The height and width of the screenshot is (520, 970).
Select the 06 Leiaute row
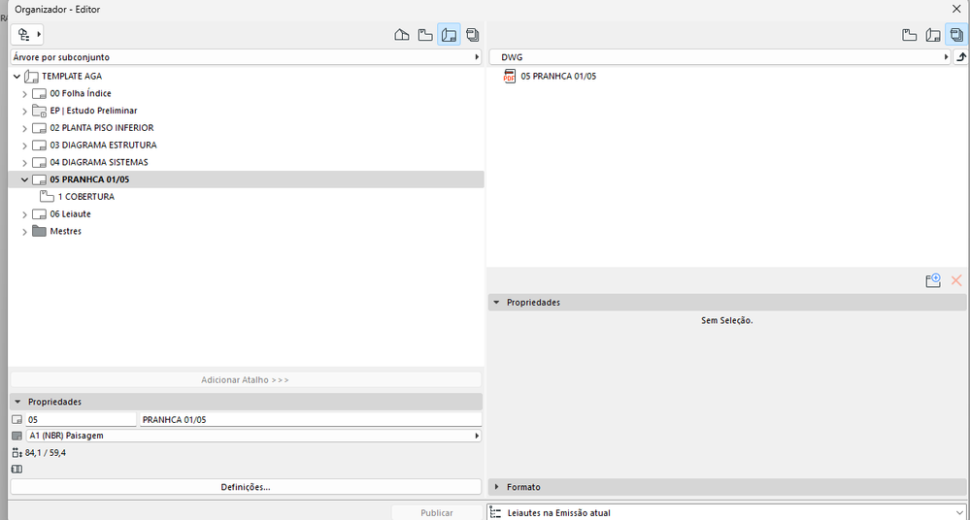coord(246,214)
